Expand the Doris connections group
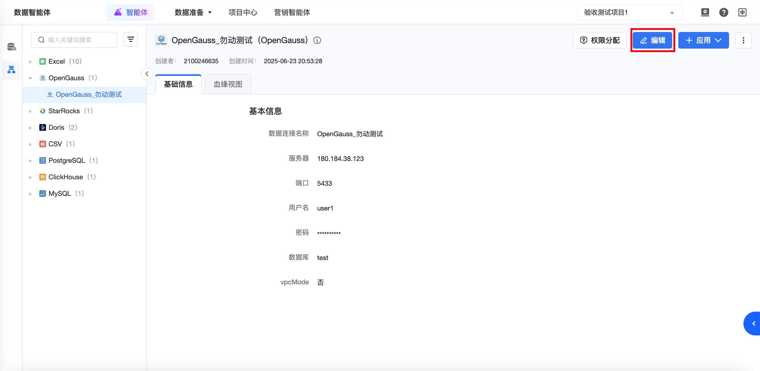 coord(31,128)
